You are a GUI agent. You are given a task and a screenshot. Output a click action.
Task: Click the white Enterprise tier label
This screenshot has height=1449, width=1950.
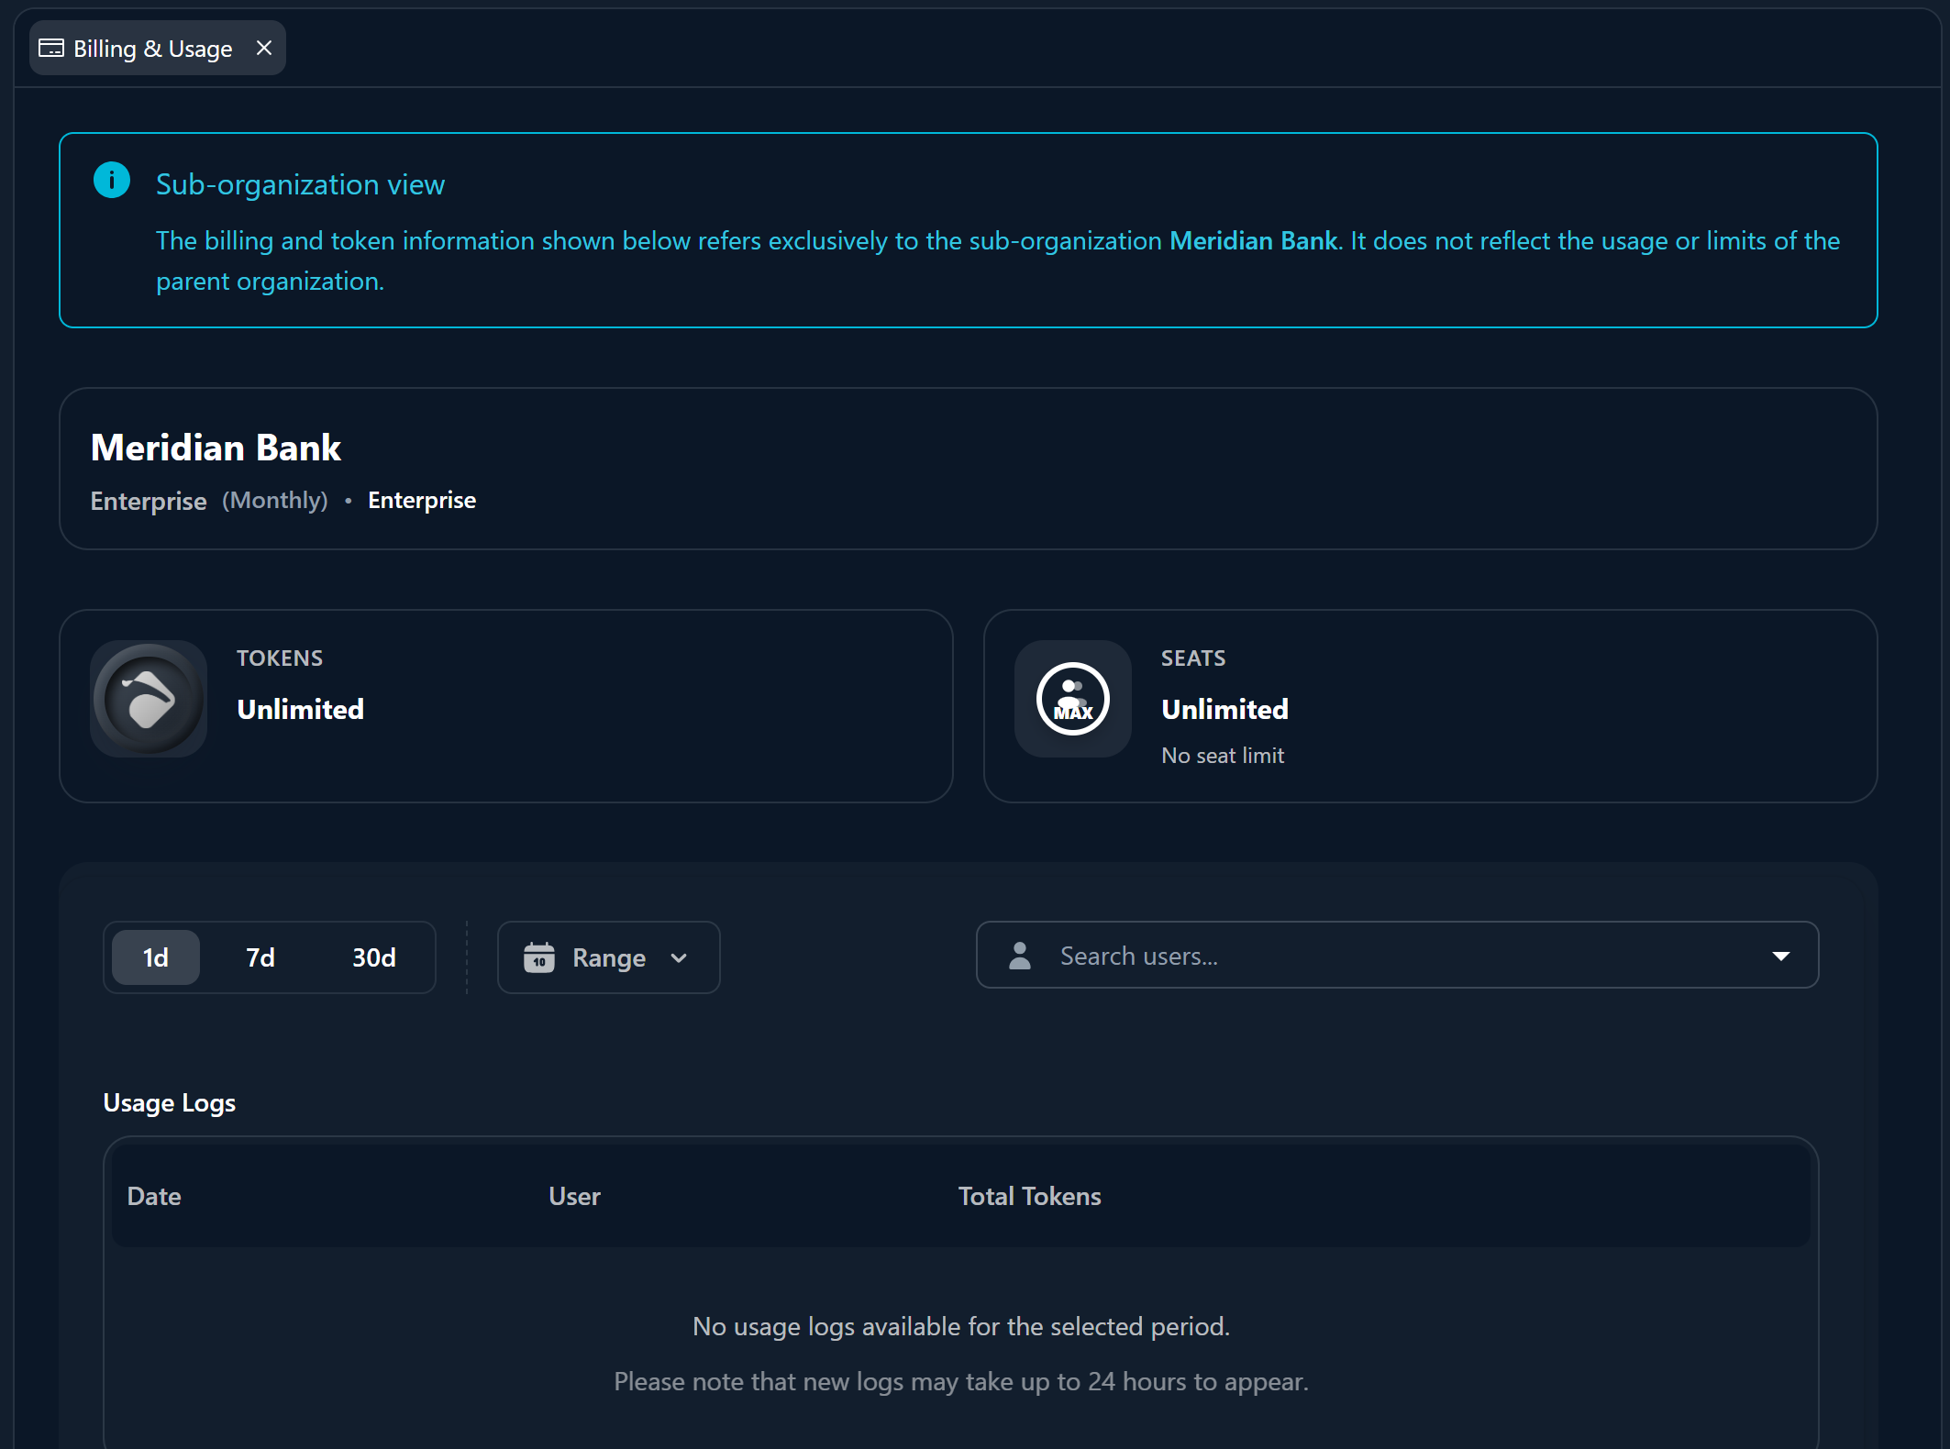coord(422,500)
